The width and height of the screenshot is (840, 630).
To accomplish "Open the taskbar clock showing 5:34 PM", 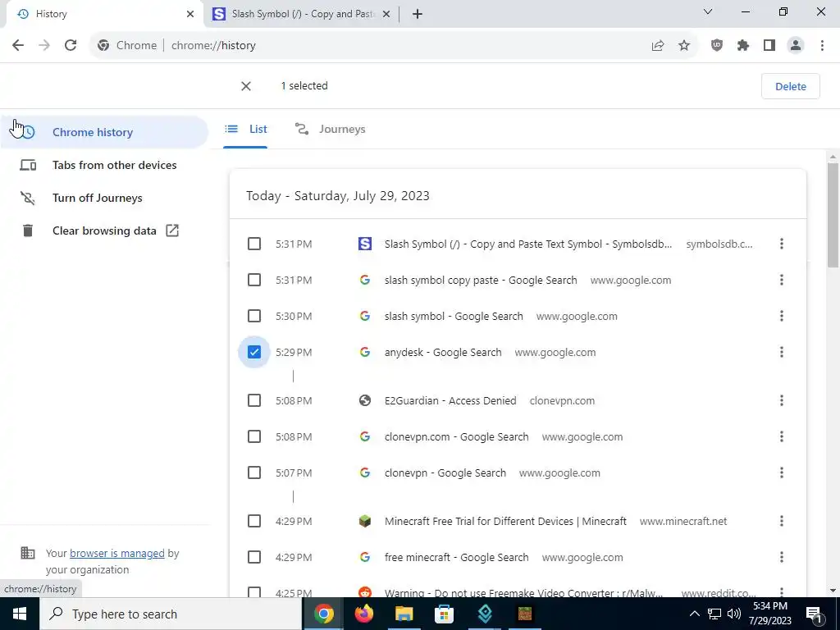I will 769,614.
